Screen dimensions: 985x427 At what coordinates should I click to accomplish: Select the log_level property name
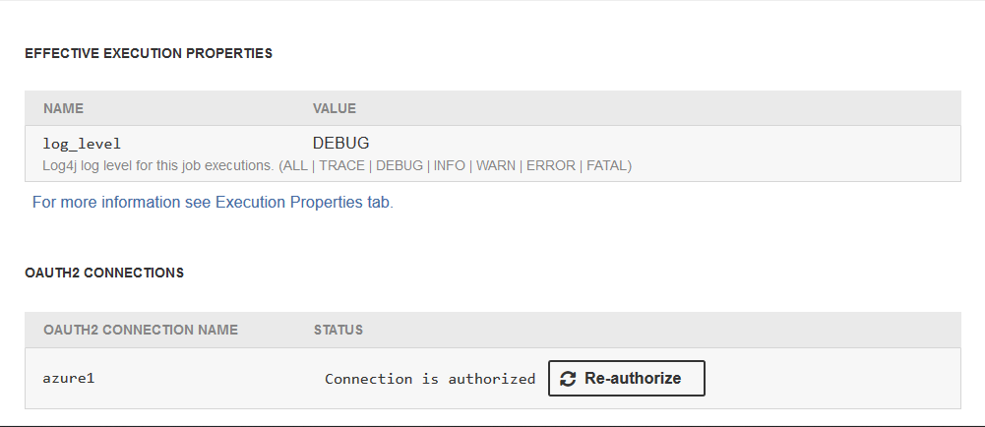(x=82, y=144)
